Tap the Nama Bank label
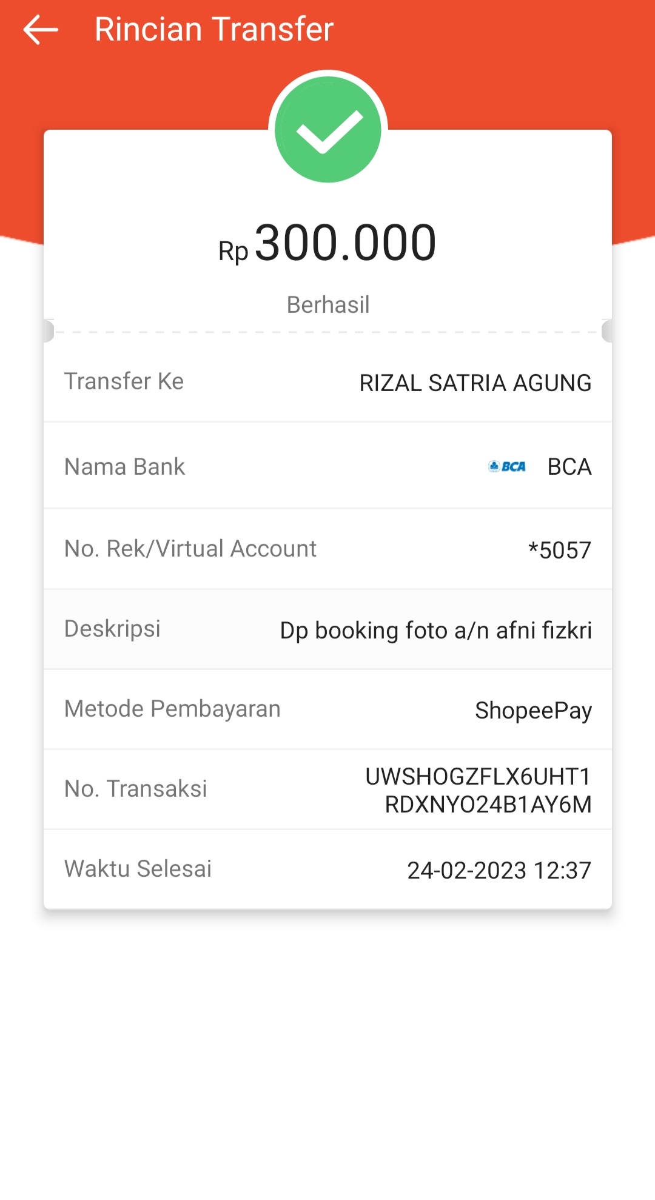655x1200 pixels. pos(124,467)
